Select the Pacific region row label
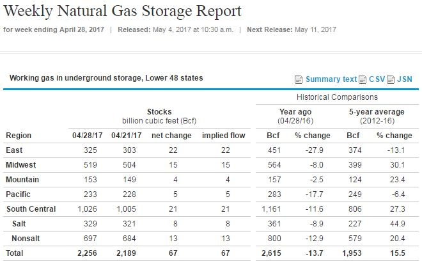Viewport: 422px width, 268px height. 19,194
